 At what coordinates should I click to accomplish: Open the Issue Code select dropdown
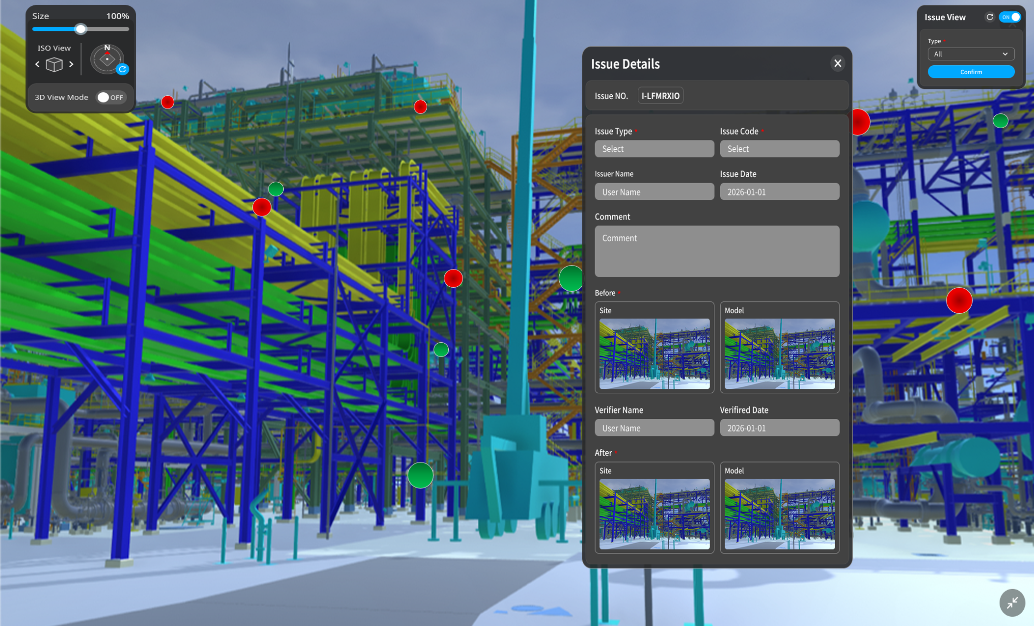tap(779, 149)
